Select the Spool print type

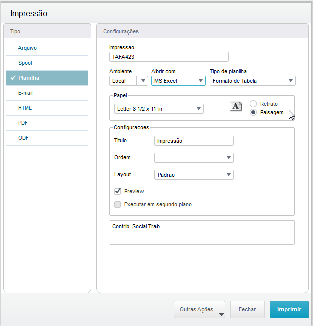(25, 63)
